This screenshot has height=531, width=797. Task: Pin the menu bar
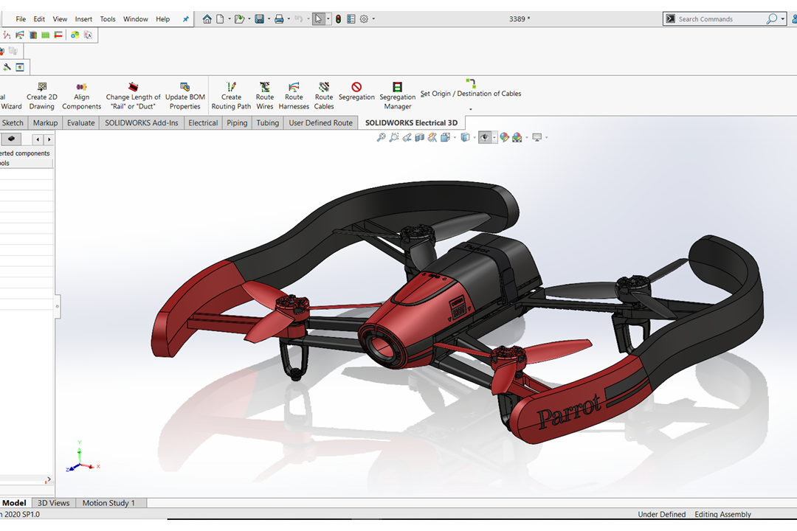pyautogui.click(x=185, y=18)
